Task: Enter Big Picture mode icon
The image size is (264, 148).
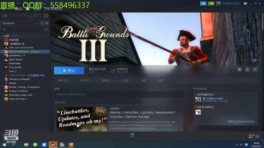Action: [x=245, y=3]
